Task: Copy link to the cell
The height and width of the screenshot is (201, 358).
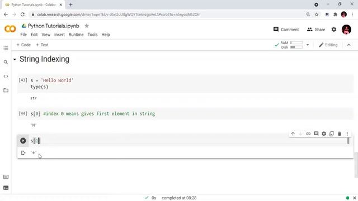Action: coord(308,134)
